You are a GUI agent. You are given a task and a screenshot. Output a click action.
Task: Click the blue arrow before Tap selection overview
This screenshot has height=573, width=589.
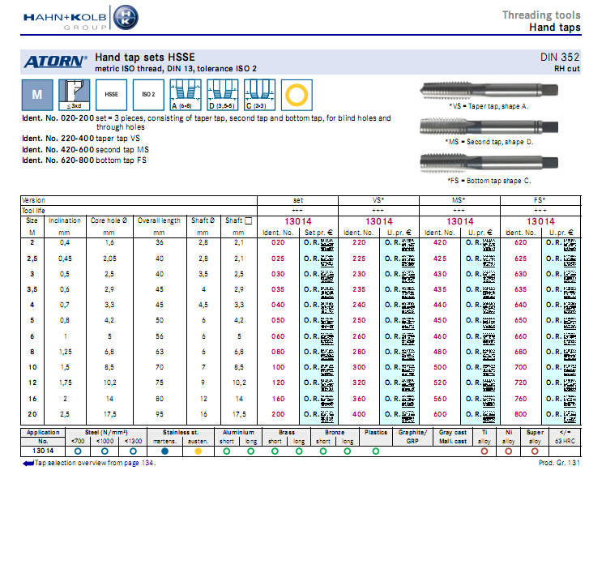coord(28,464)
